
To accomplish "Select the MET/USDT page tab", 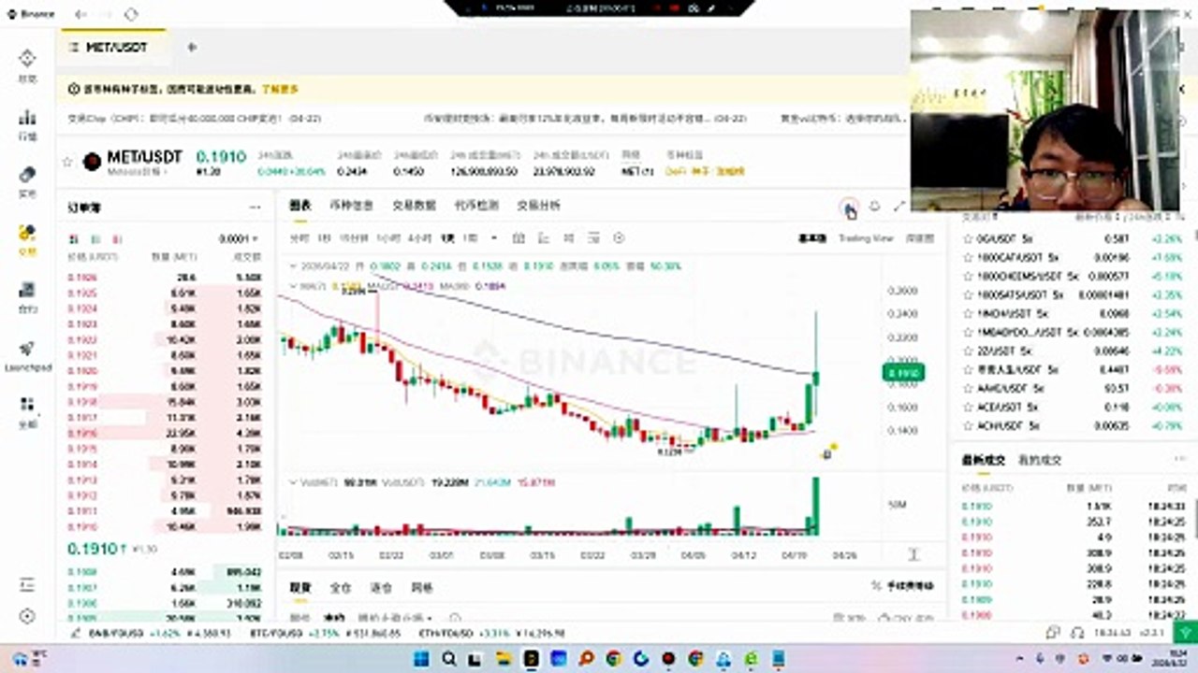I will [115, 47].
